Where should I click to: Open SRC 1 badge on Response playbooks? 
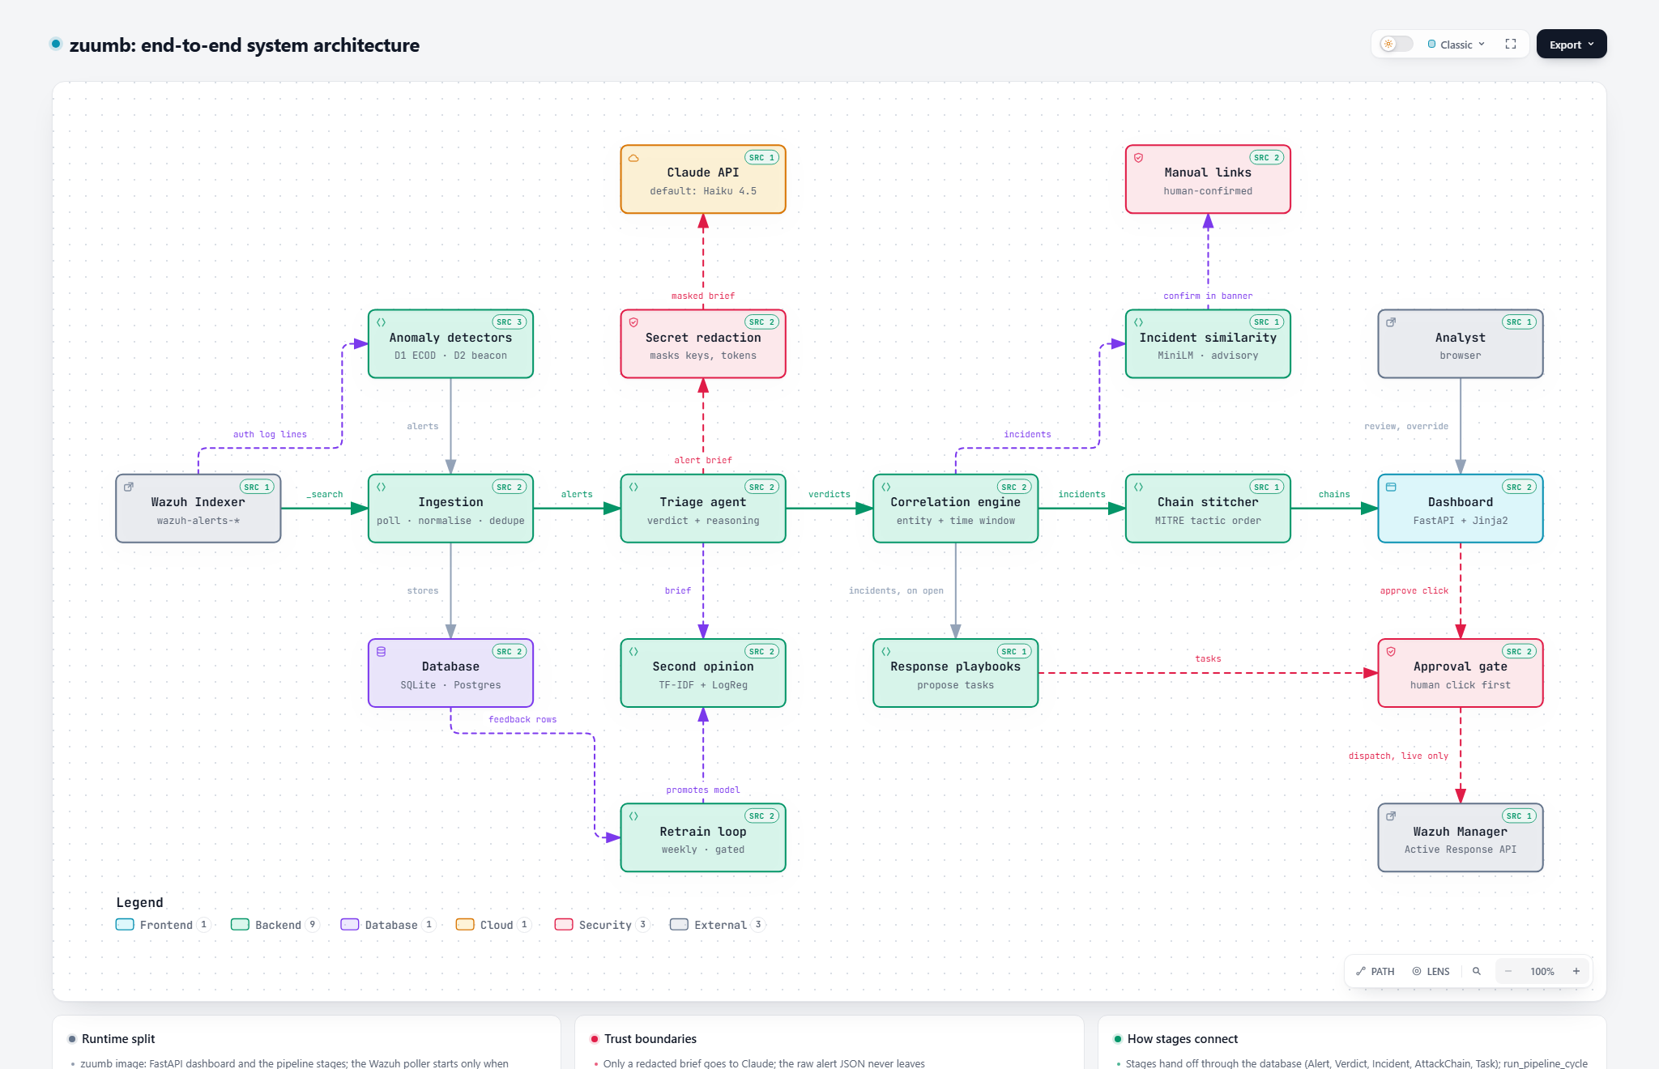[x=1014, y=651]
